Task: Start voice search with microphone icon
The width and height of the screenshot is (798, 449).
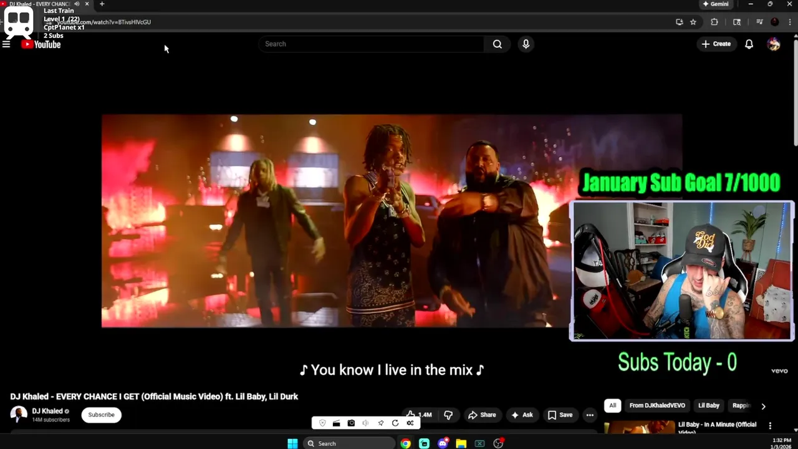Action: [526, 44]
